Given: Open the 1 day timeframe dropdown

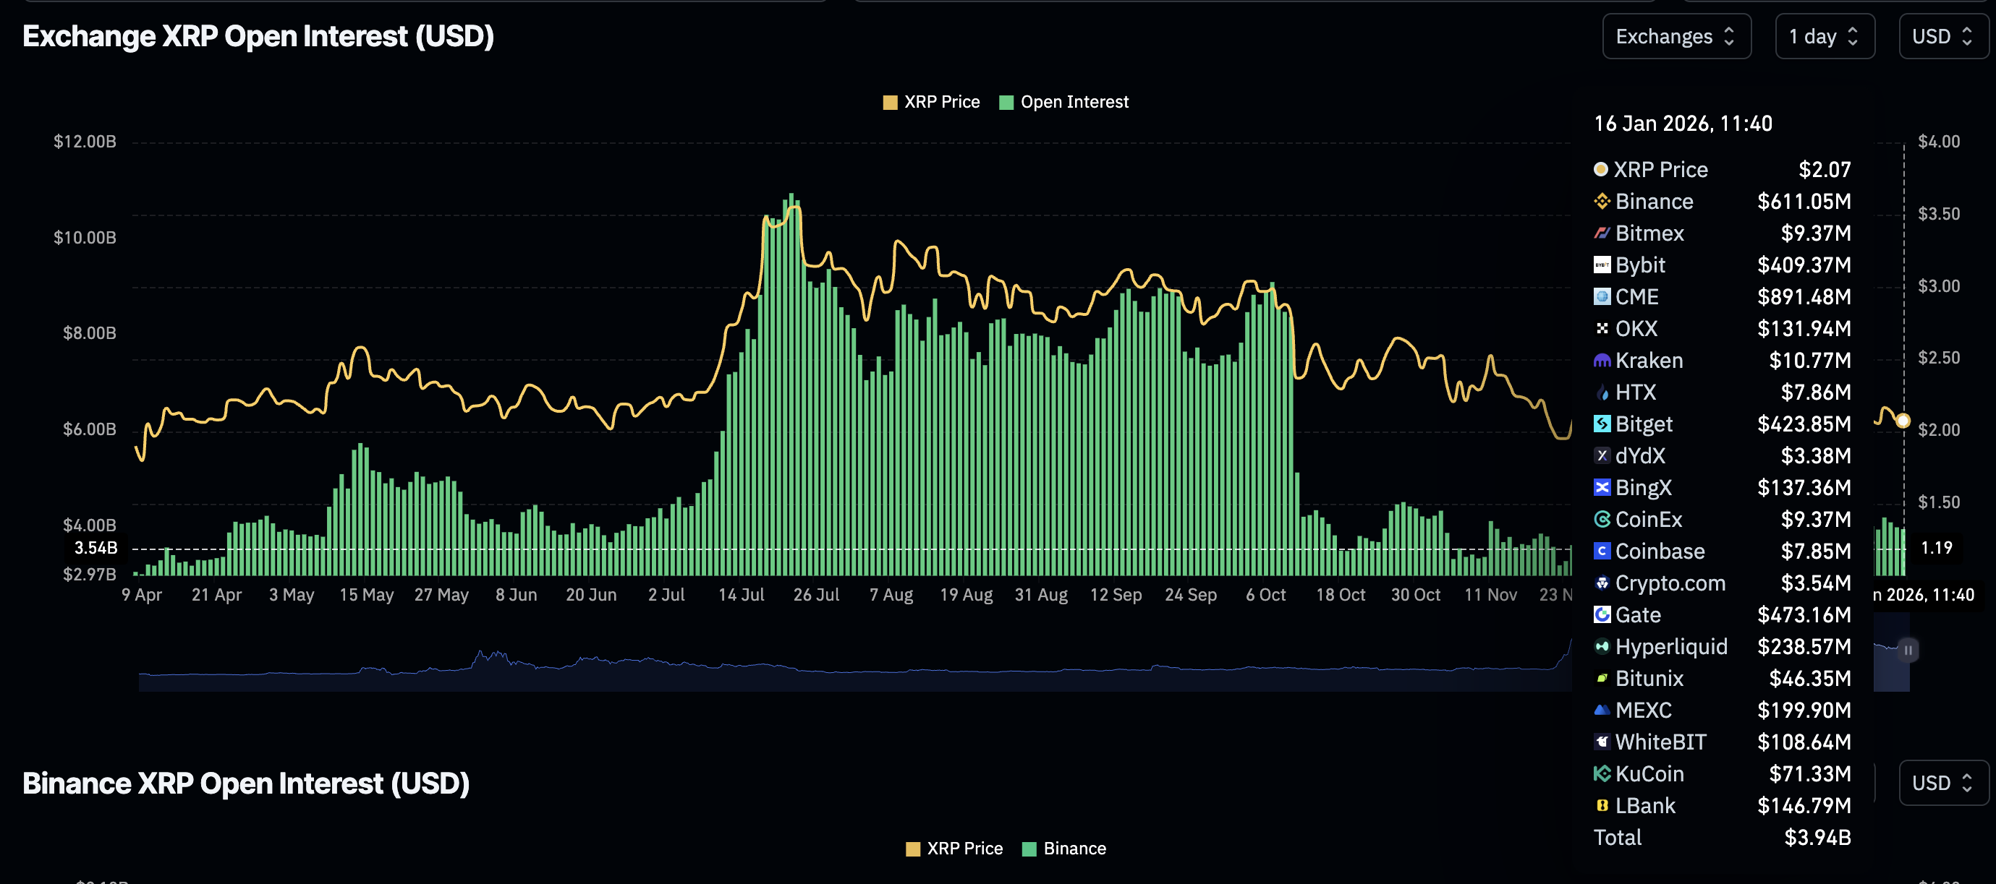Looking at the screenshot, I should 1825,36.
